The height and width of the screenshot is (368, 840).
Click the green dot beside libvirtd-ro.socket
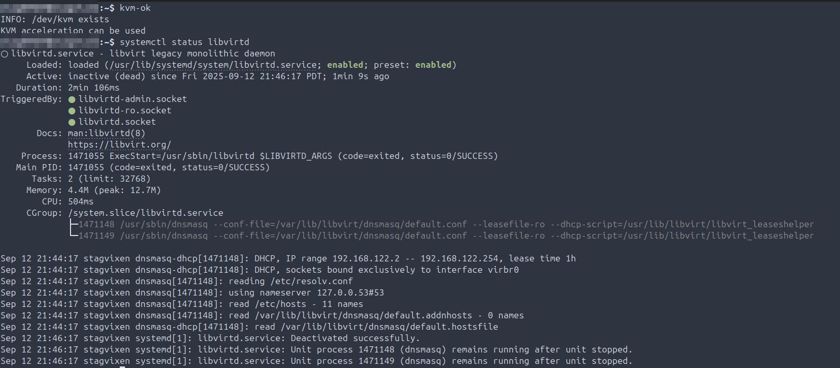pos(72,111)
